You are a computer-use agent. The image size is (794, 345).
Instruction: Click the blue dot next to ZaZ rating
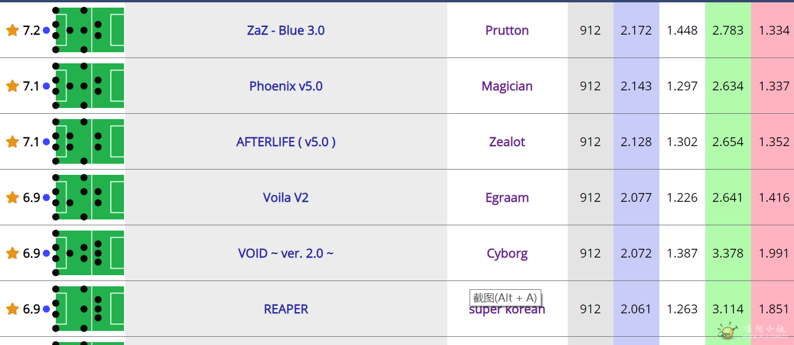46,31
